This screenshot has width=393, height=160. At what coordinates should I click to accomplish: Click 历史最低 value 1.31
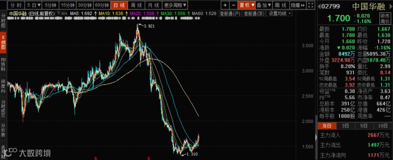385,85
